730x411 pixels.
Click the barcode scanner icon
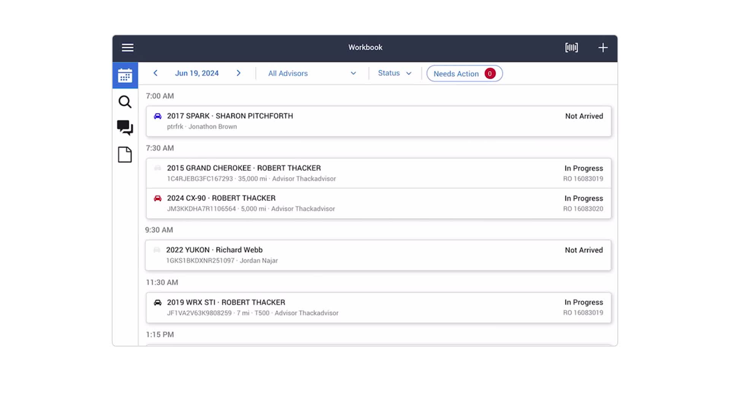571,48
